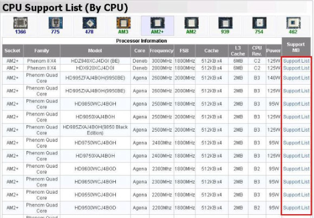Click the Processor Information heading
Viewport: 314px width, 218px height.
(142, 41)
